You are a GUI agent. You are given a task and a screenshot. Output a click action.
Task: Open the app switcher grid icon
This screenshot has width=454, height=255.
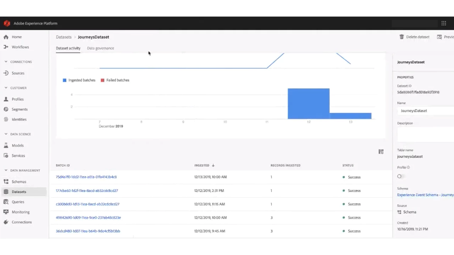444,23
